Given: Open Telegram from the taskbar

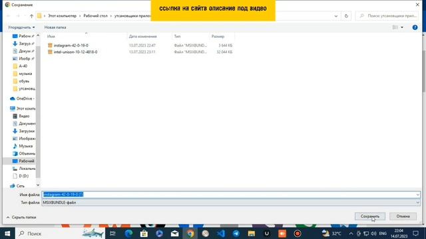Looking at the screenshot, I should tap(236, 233).
